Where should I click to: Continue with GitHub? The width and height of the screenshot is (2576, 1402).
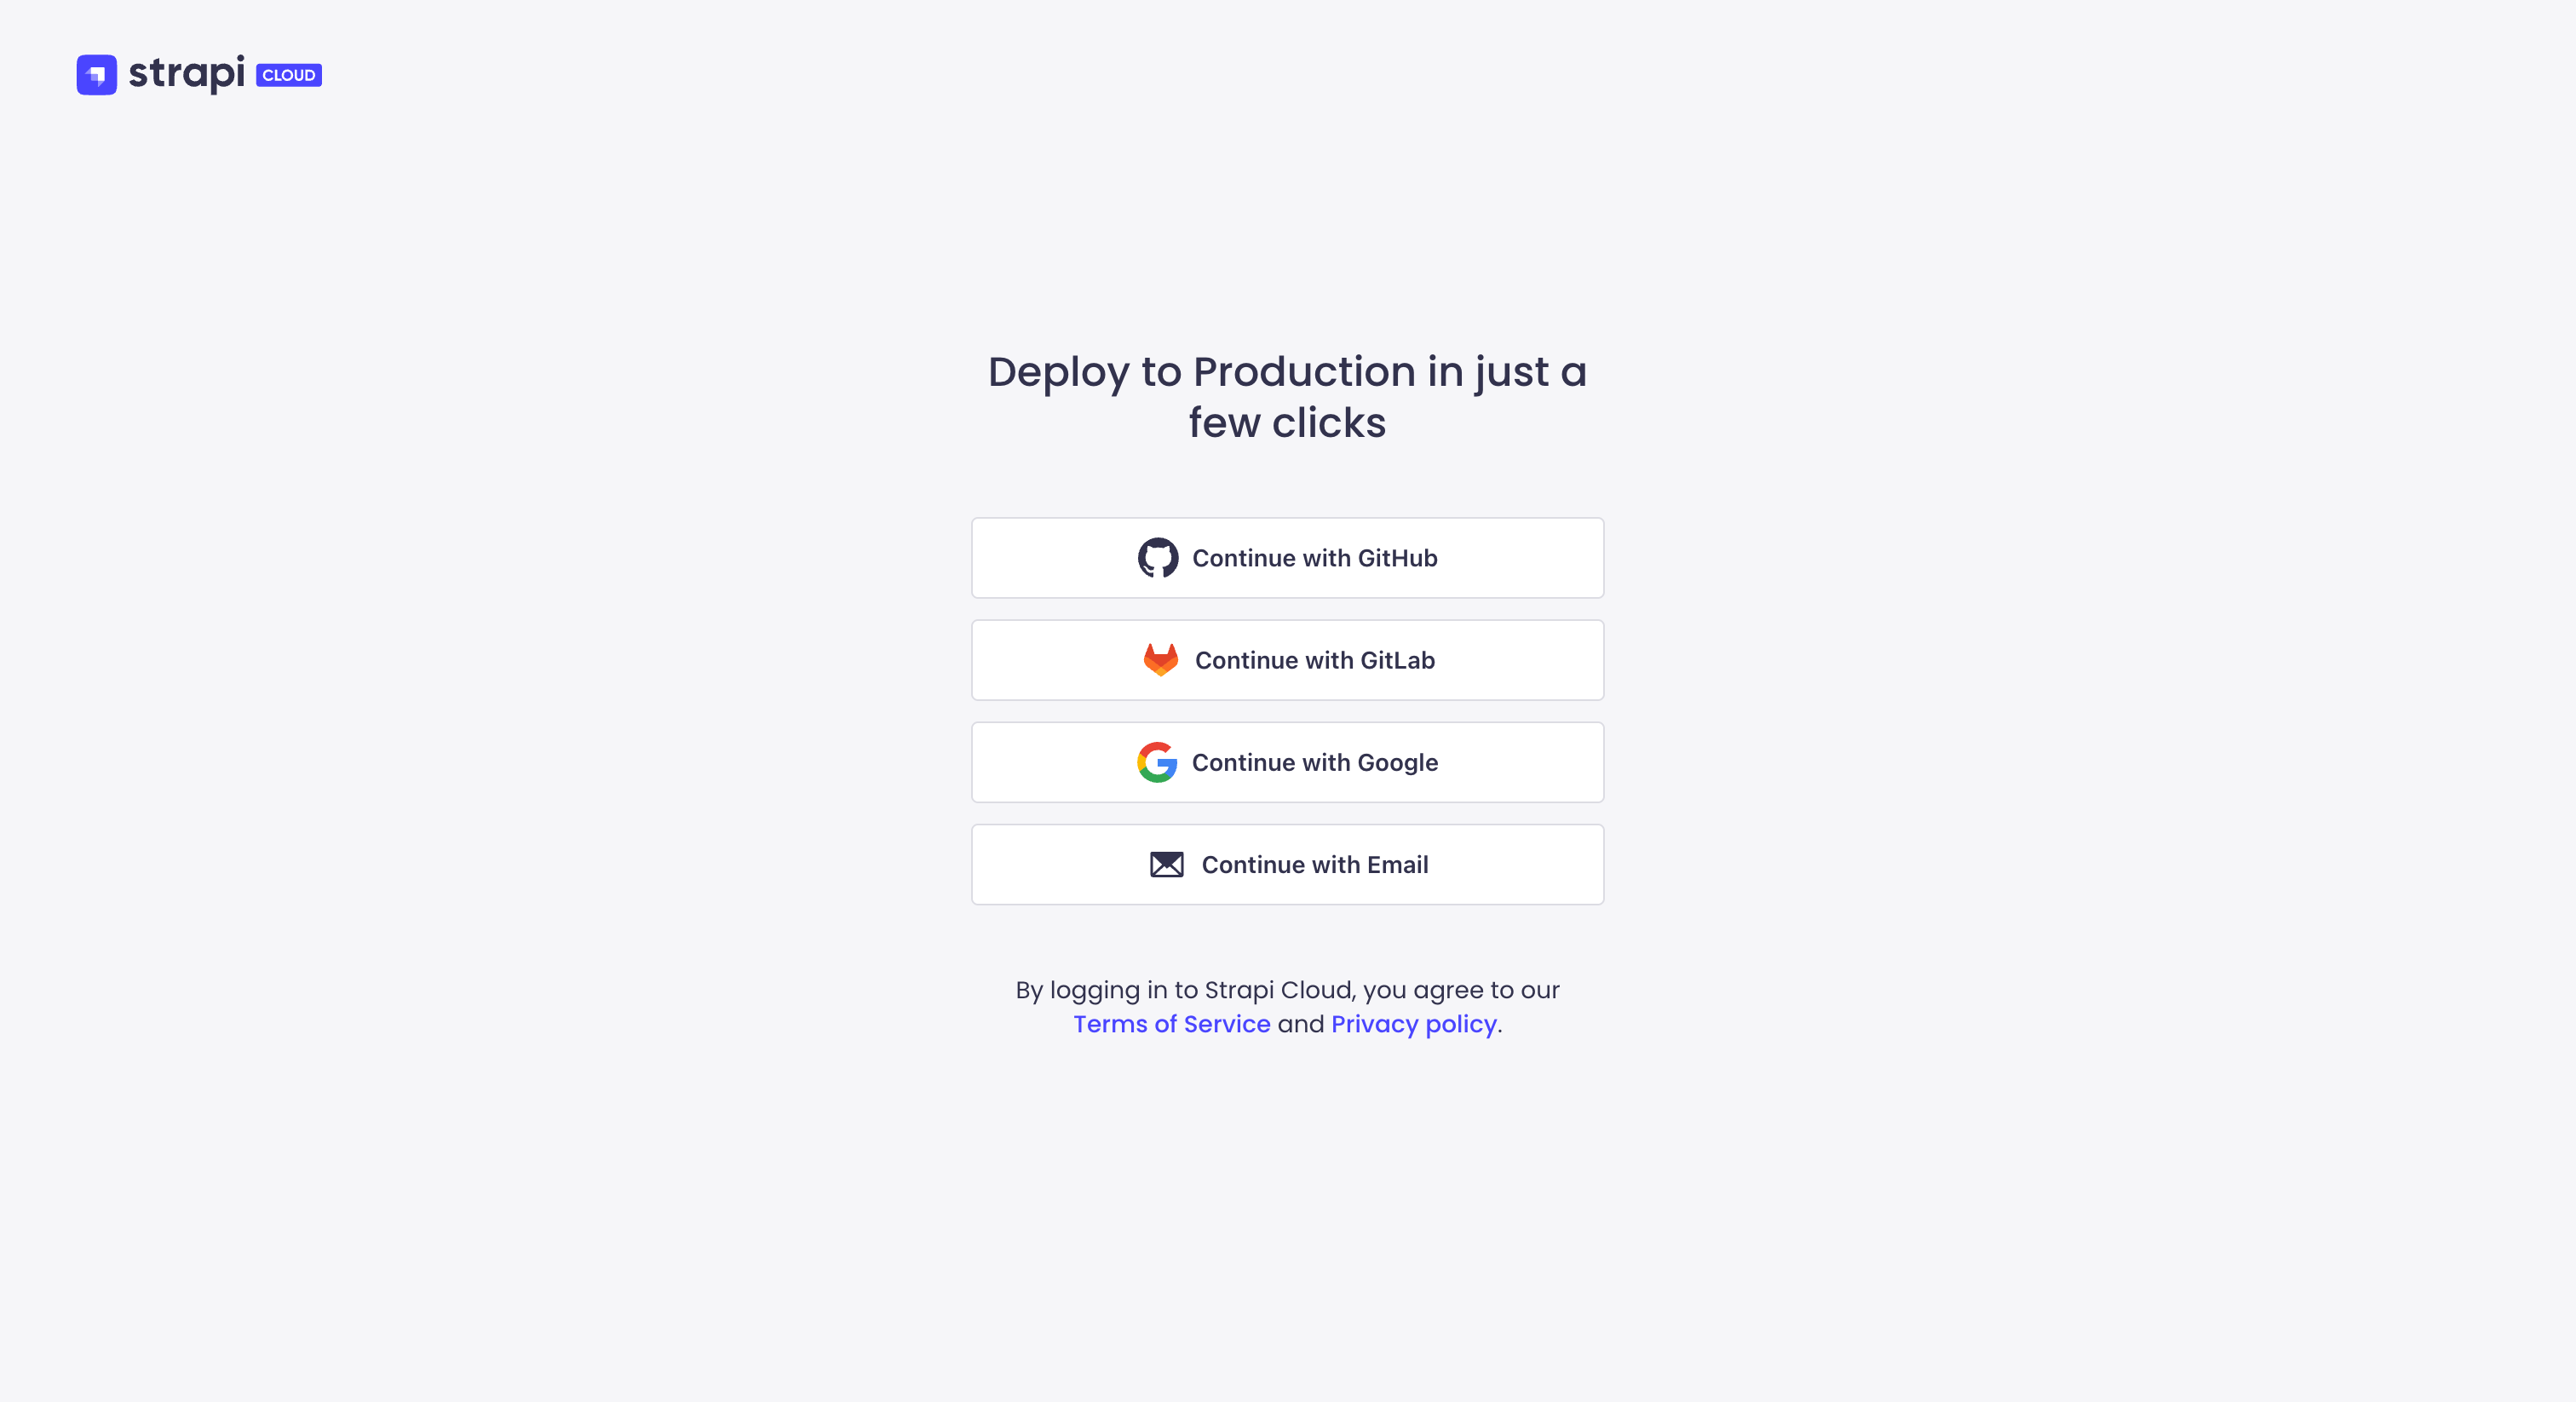[1287, 558]
